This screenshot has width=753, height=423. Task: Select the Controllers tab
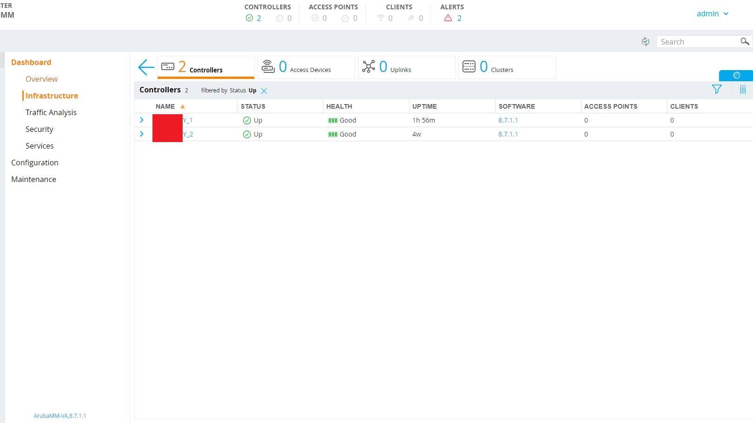point(206,67)
